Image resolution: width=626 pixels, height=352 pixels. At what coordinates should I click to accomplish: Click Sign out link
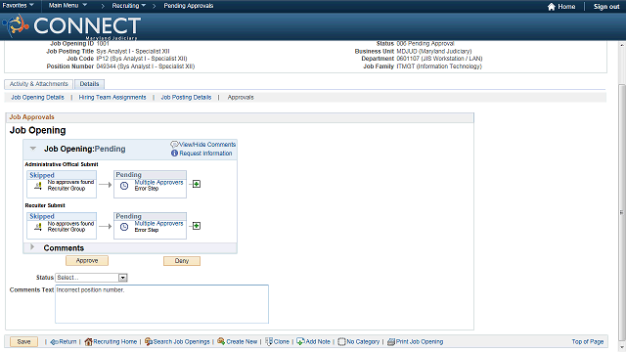[x=606, y=7]
